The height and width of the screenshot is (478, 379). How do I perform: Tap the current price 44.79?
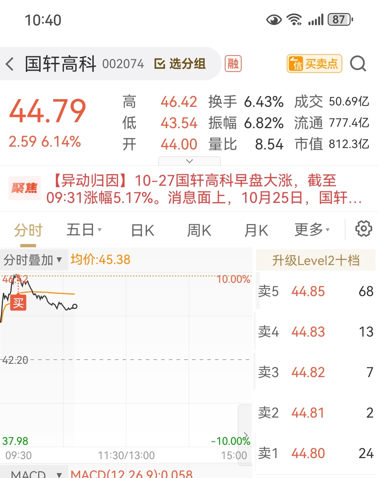coord(48,111)
